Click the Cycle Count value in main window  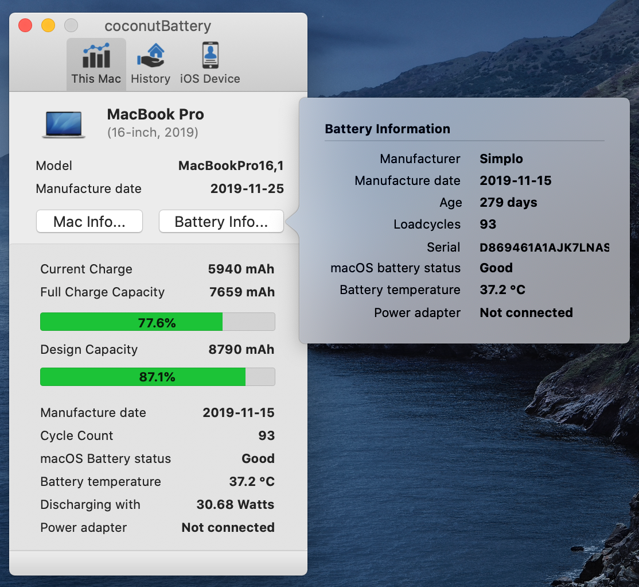point(267,436)
